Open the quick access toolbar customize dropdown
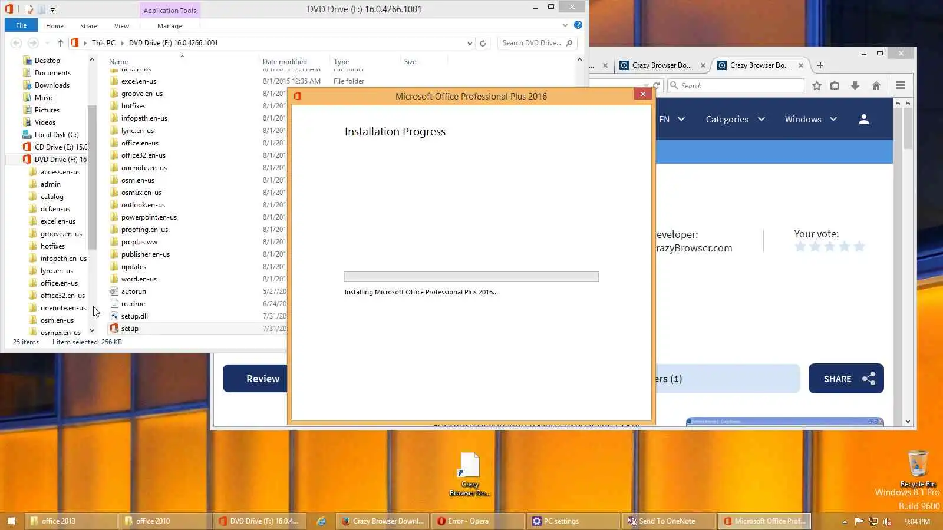Image resolution: width=943 pixels, height=530 pixels. (x=52, y=9)
